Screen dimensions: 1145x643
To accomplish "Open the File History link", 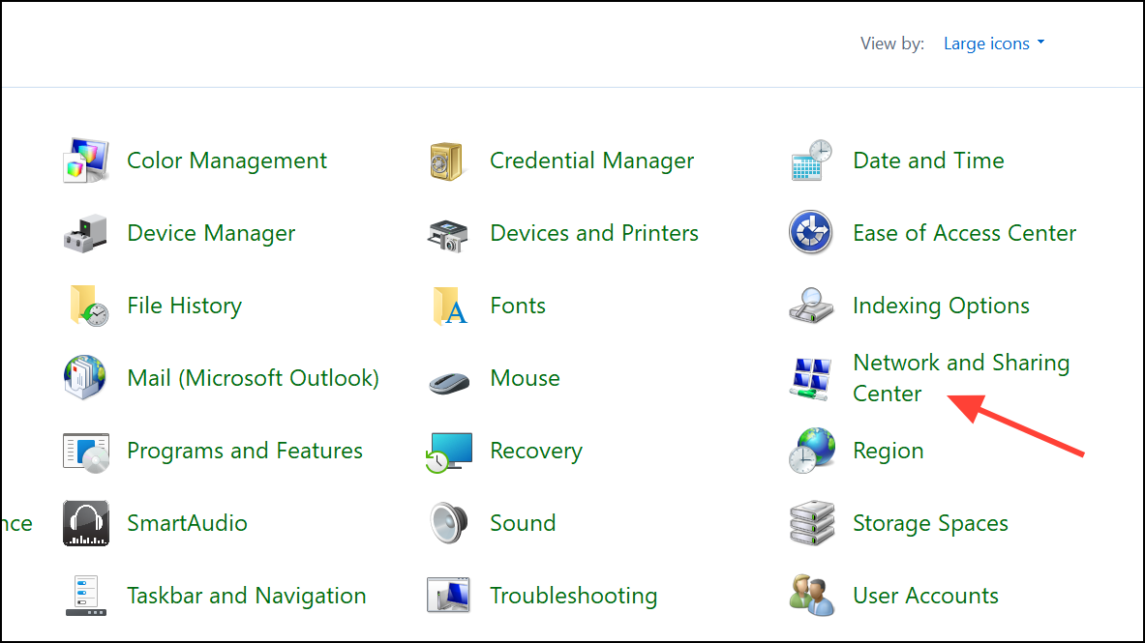I will coord(184,306).
